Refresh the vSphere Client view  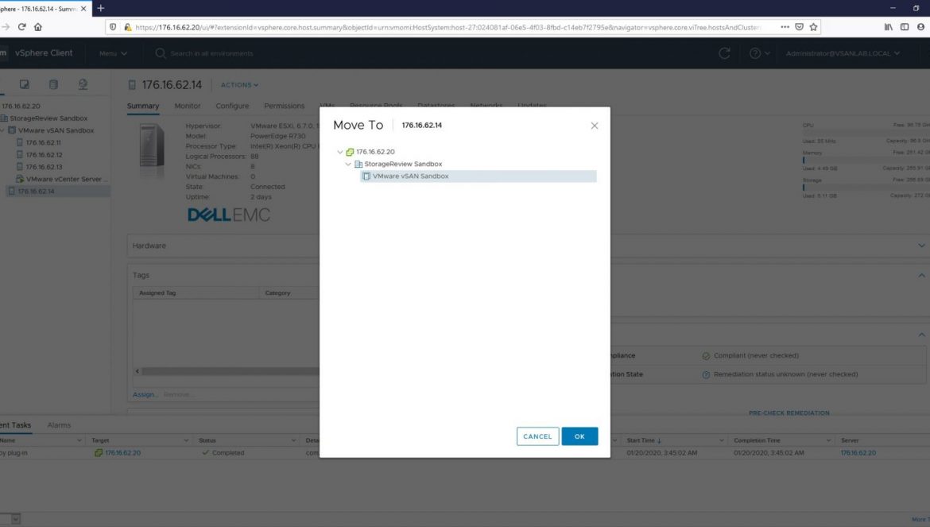724,53
